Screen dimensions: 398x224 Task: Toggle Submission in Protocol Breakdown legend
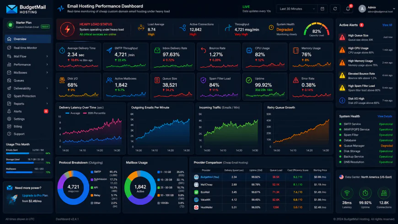click(99, 179)
